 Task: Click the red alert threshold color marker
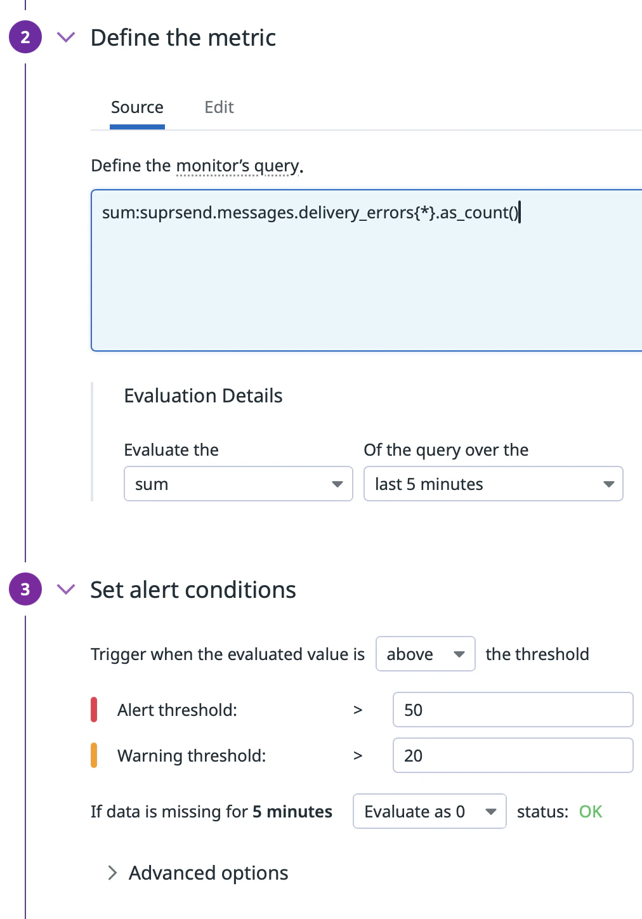pos(94,710)
